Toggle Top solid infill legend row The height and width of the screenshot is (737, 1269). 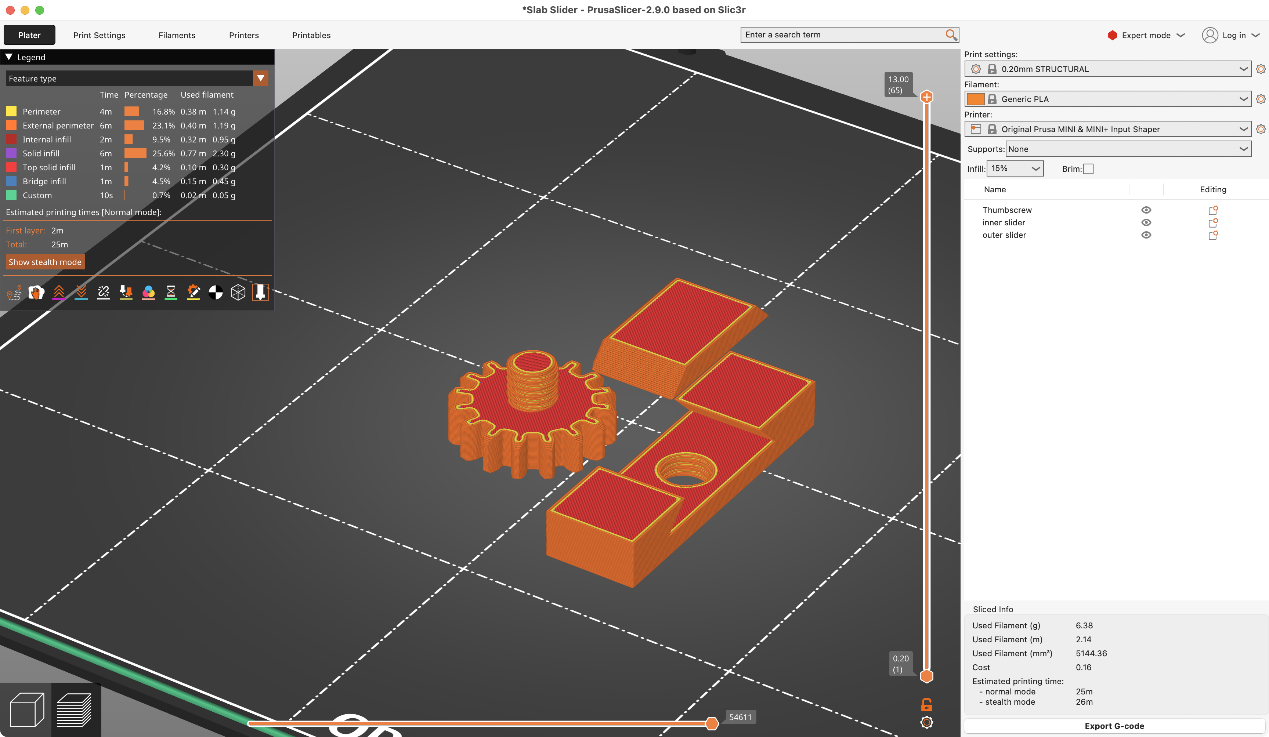(x=137, y=167)
